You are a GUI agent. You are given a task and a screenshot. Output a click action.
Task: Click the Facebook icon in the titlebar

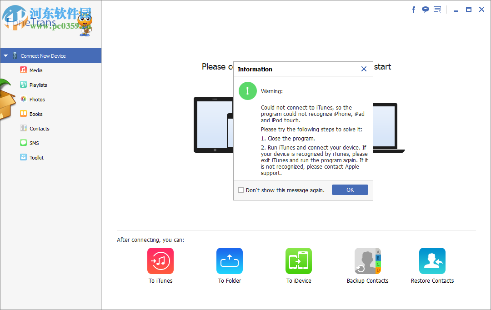coord(413,9)
